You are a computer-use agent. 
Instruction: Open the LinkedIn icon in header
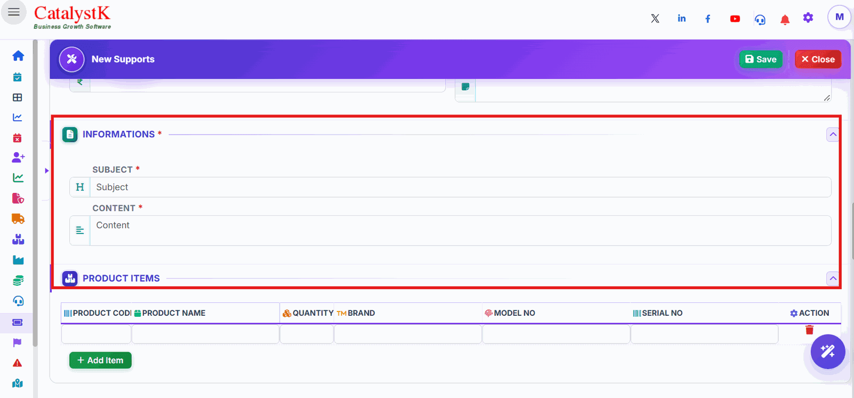[x=682, y=18]
